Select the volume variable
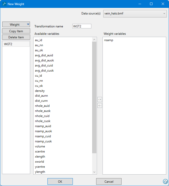This screenshot has width=169, height=186. click(x=40, y=146)
